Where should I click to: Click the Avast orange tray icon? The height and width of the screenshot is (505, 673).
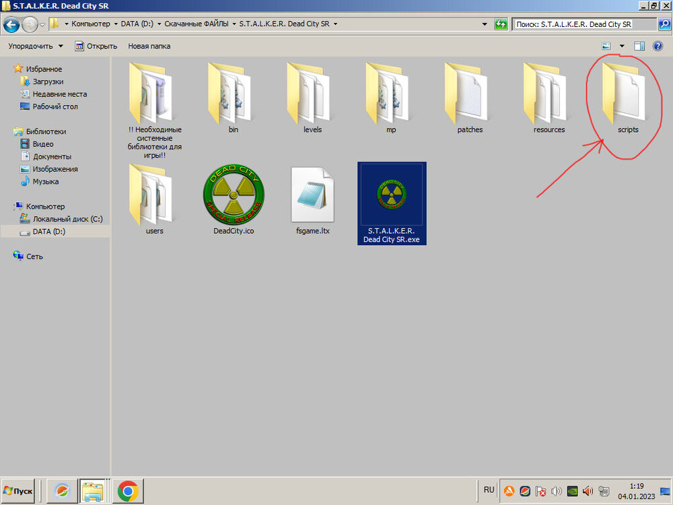(x=509, y=491)
